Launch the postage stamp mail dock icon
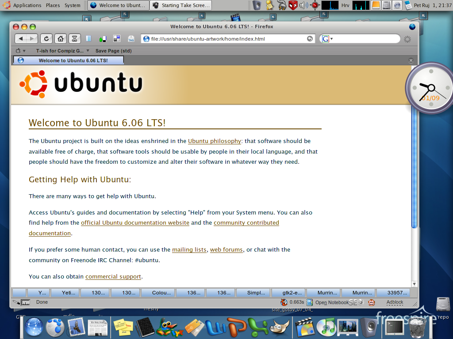The height and width of the screenshot is (339, 453). 76,328
